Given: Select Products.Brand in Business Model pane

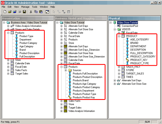Looking at the screenshot, I should pyautogui.click(x=80, y=80).
